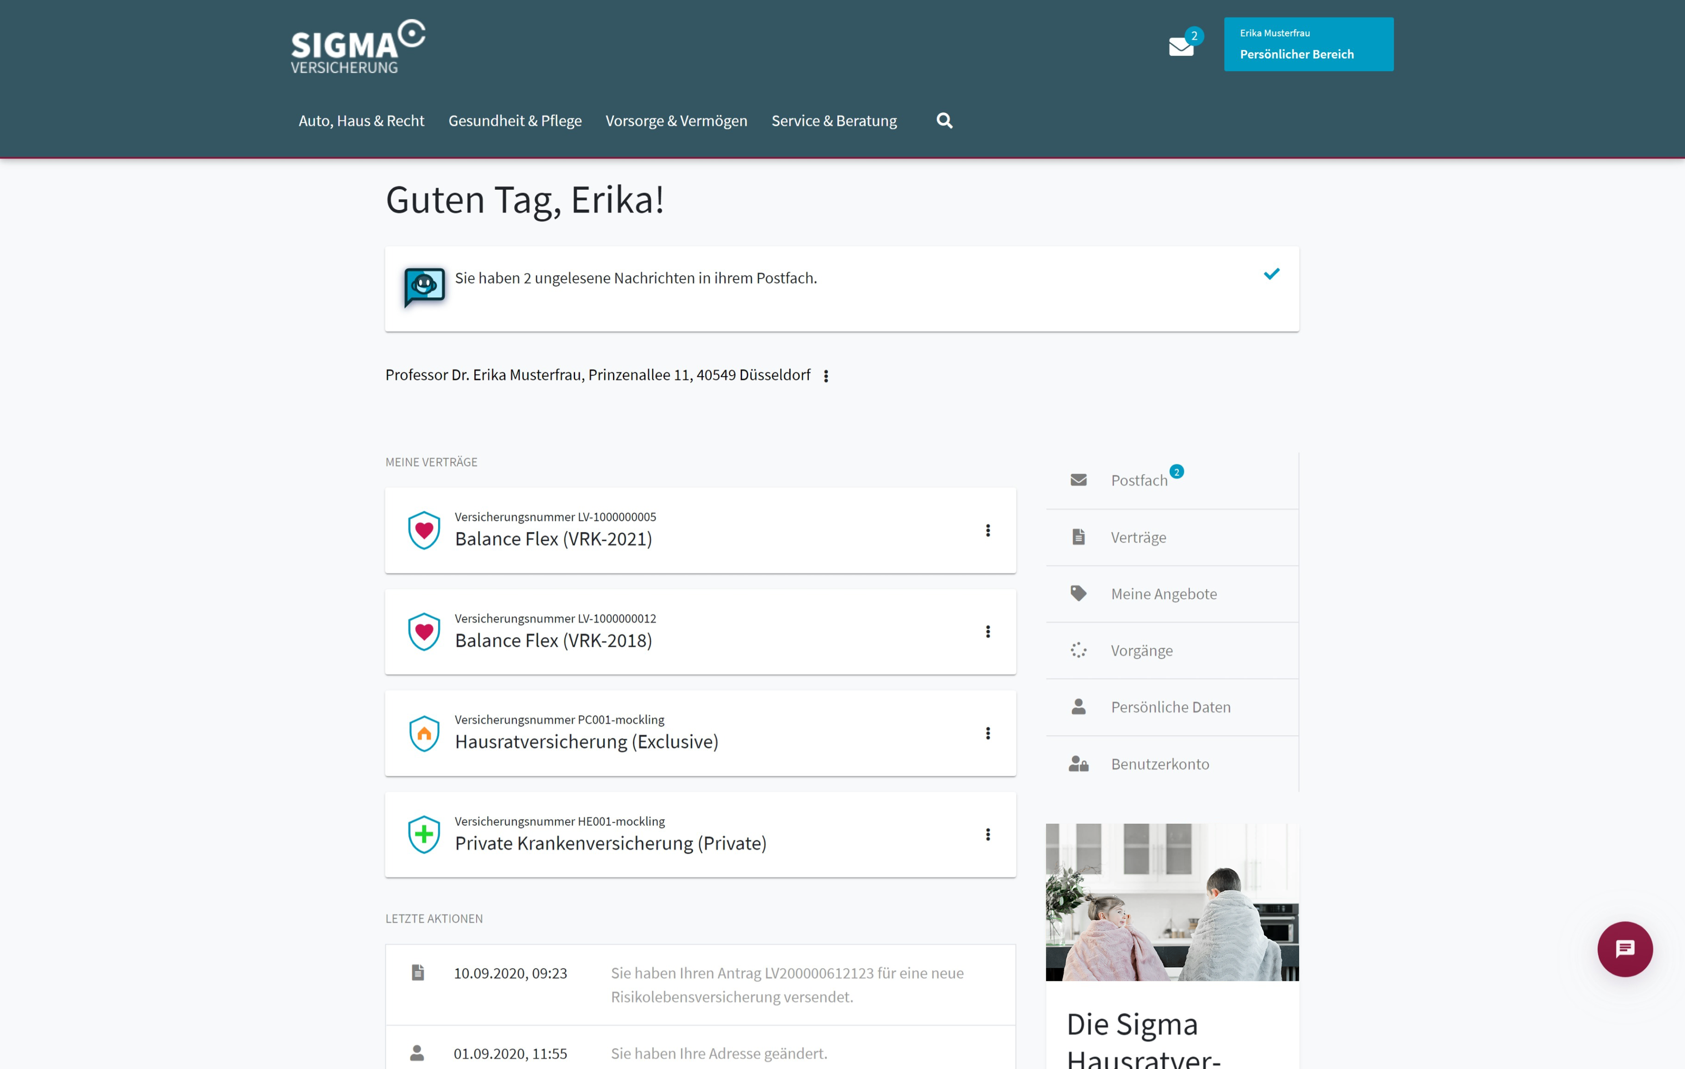The image size is (1685, 1069).
Task: Expand address options next to Düsseldorf
Action: (826, 376)
